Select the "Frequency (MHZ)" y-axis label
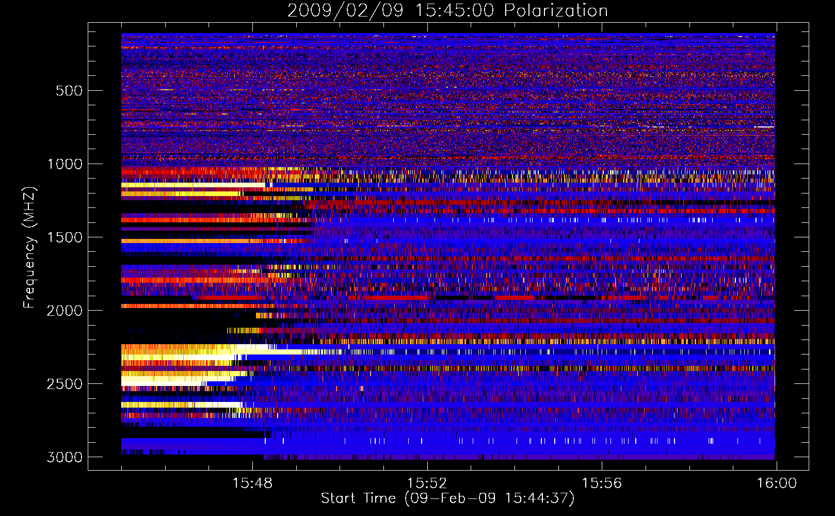Viewport: 835px width, 516px height. pyautogui.click(x=29, y=248)
